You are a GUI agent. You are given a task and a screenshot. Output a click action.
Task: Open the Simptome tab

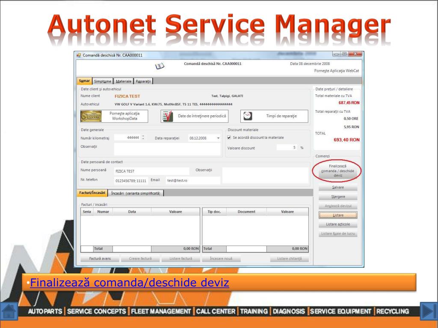tap(103, 81)
